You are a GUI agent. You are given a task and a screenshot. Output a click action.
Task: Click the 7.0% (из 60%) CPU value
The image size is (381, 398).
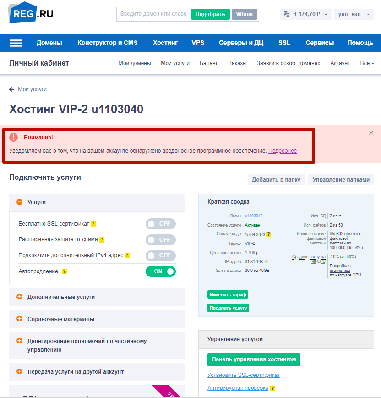343,257
